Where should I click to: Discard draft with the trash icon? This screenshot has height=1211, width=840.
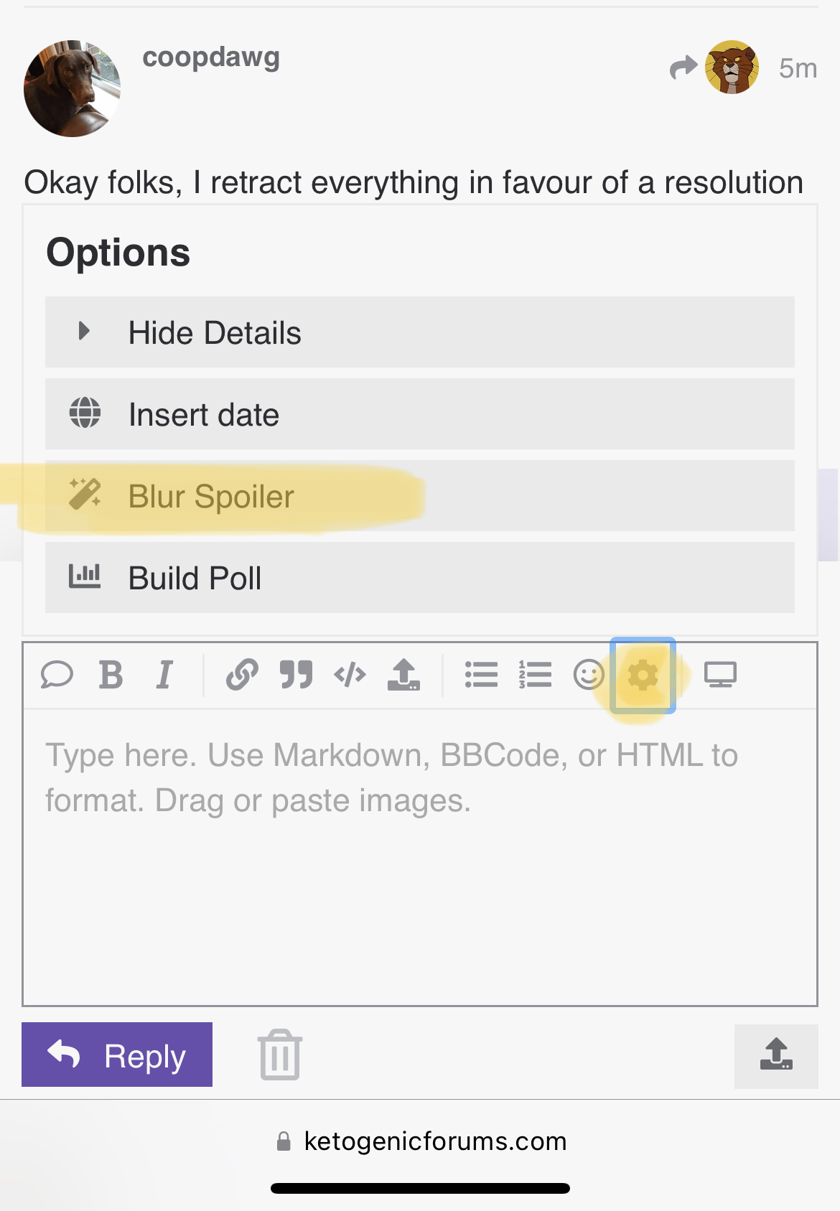[x=280, y=1055]
